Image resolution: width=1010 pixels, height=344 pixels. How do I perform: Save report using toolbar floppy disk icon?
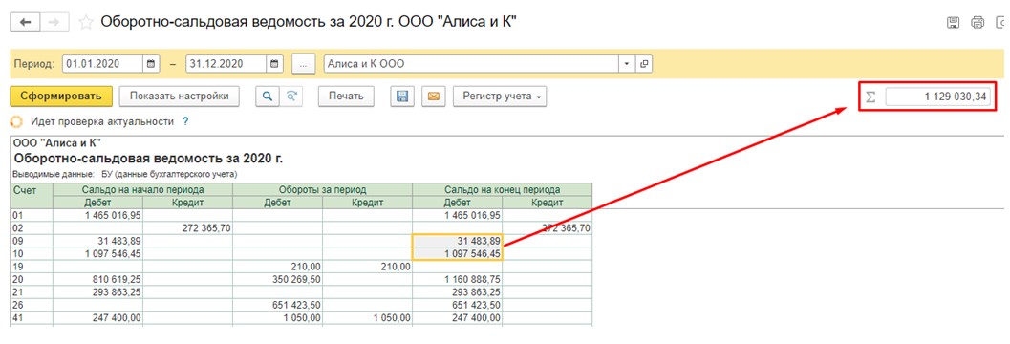pyautogui.click(x=402, y=96)
